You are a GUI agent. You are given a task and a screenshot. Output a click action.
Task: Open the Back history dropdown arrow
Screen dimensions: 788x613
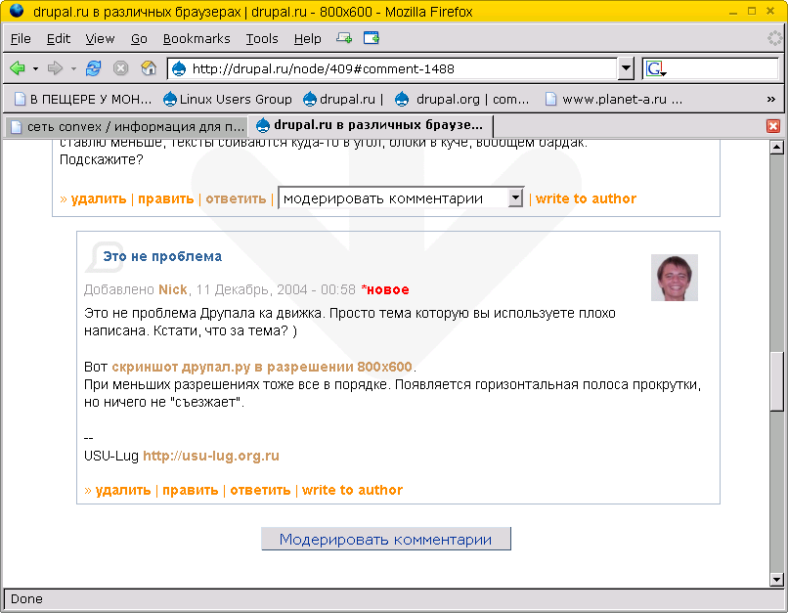pos(35,68)
